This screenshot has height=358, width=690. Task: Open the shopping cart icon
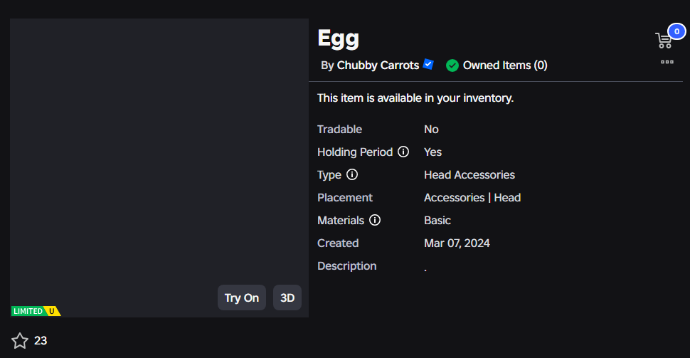pos(663,41)
